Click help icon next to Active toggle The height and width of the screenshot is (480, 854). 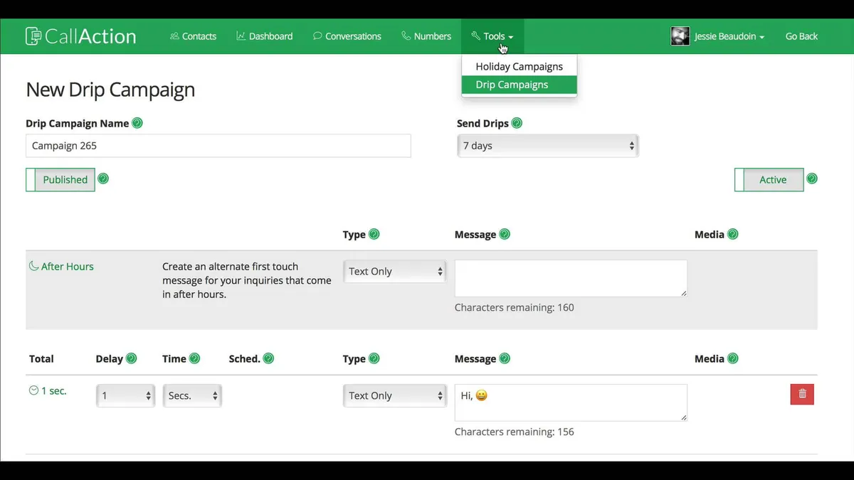[812, 178]
